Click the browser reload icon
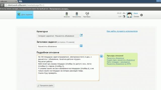This screenshot has height=90, width=161. (2, 5)
